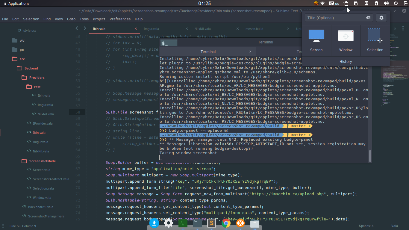The width and height of the screenshot is (409, 230).
Task: Close the Ibin.vala tab
Action: [136, 29]
